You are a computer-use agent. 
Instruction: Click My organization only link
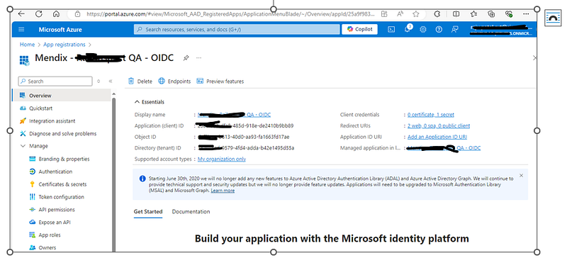coord(222,159)
